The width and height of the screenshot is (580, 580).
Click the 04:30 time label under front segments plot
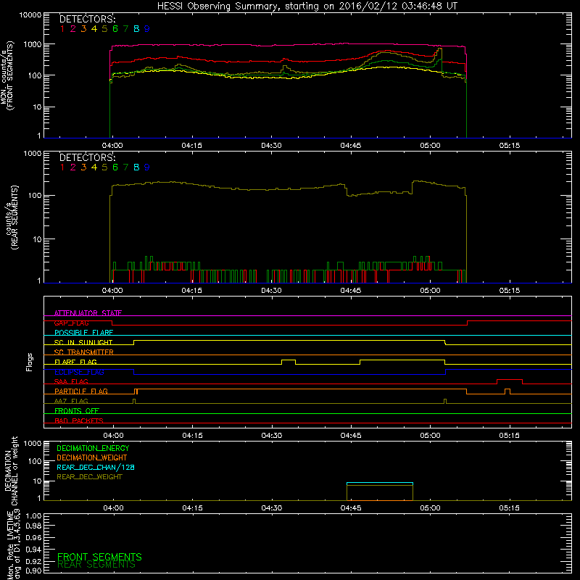[x=271, y=146]
